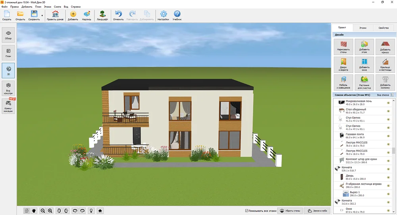The image size is (397, 215).
Task: Select the Проект tab
Action: (x=342, y=28)
